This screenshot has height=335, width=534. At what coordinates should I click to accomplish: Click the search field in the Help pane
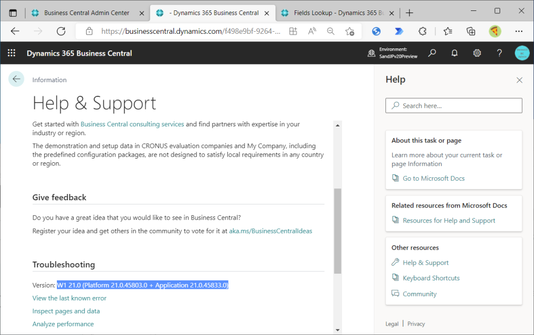pos(454,106)
